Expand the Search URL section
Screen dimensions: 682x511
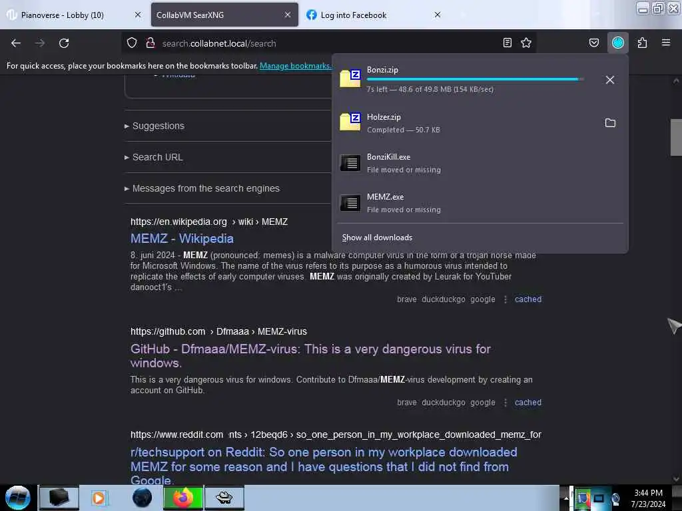[154, 157]
